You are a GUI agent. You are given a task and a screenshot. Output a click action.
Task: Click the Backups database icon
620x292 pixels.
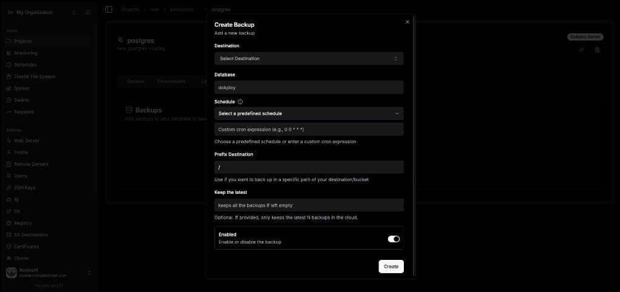tap(128, 110)
